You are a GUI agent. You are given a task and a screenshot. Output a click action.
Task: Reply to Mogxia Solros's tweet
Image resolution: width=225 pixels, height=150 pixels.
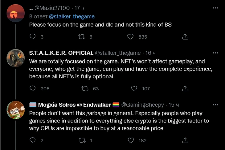coord(33,140)
